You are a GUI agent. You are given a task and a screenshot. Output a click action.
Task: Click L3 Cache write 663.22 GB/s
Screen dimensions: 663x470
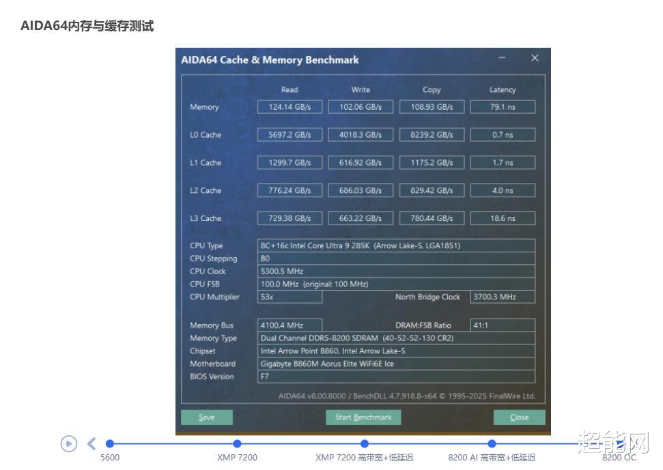click(x=361, y=218)
